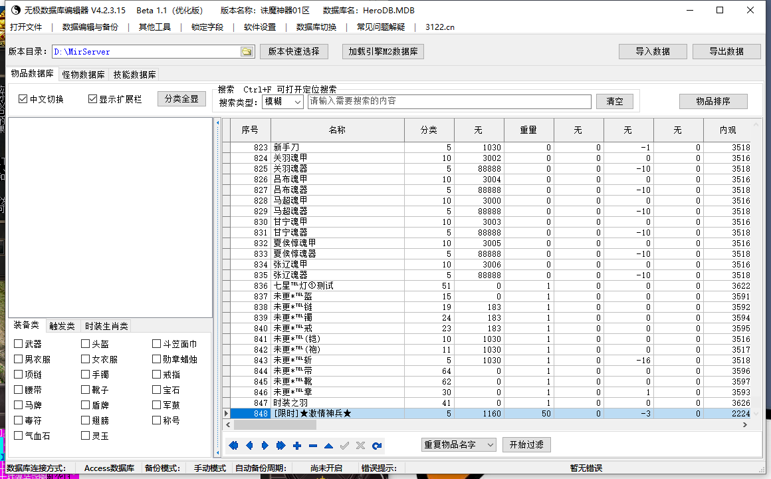The height and width of the screenshot is (479, 771).
Task: Click 版本快速选择 button
Action: pos(294,51)
